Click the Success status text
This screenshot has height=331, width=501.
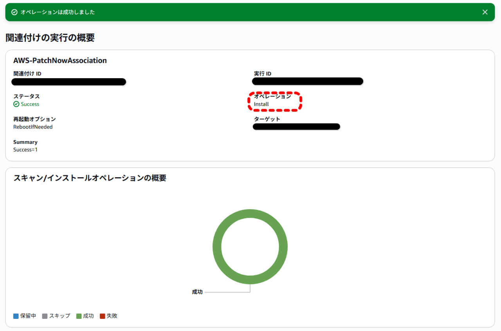(30, 104)
